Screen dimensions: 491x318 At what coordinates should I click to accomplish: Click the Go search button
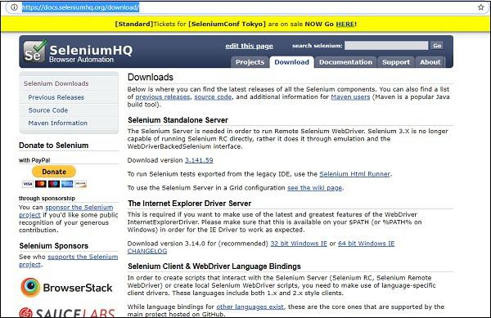pos(437,46)
